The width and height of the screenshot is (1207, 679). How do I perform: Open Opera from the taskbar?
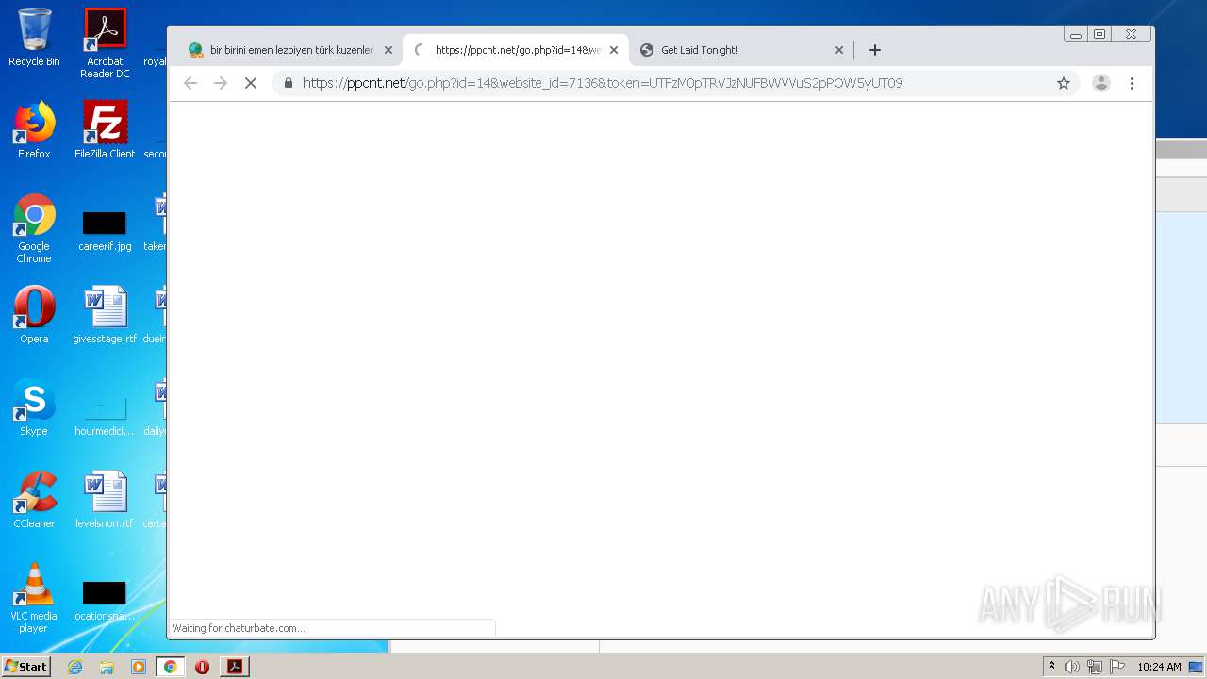coord(202,667)
